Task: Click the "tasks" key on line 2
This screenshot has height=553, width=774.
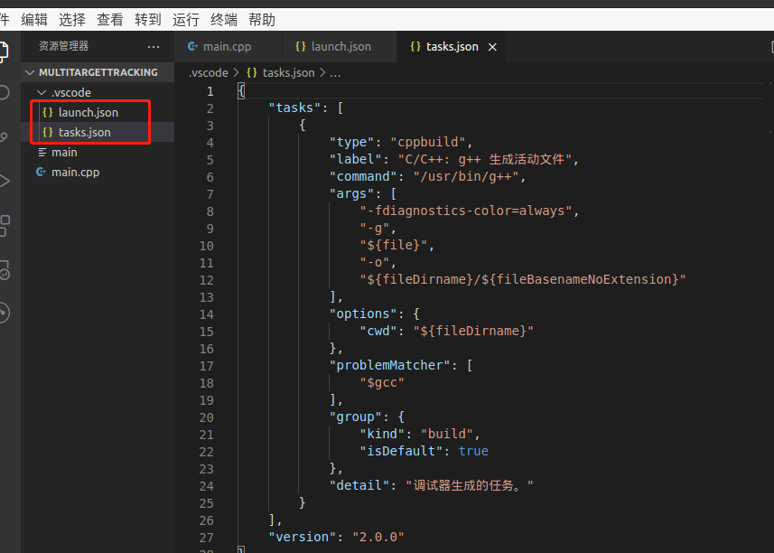Action: pyautogui.click(x=294, y=108)
